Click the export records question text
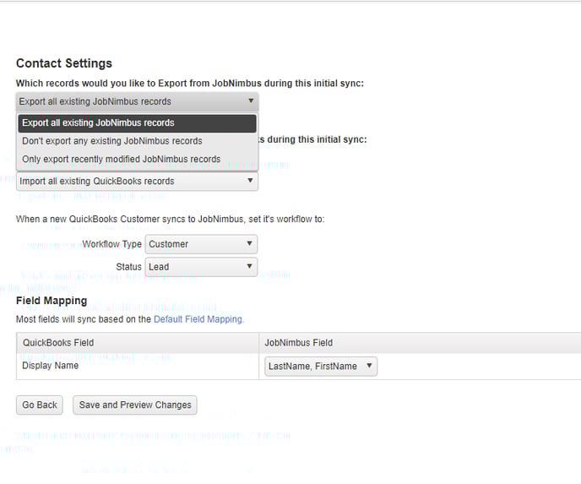The height and width of the screenshot is (484, 581). (x=190, y=84)
